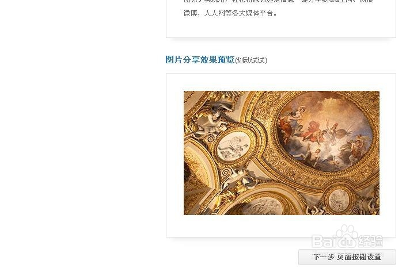Click the small white round medallion in the photo
This screenshot has width=406, height=268.
click(x=233, y=146)
